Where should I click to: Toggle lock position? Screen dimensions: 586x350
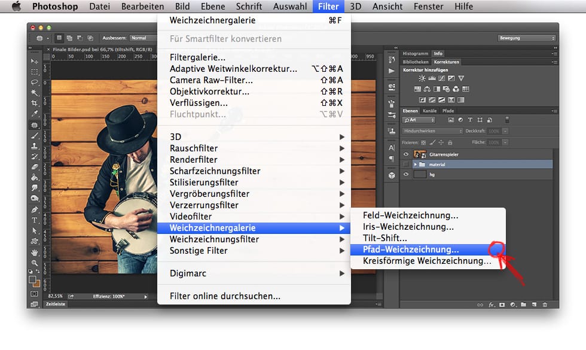click(x=441, y=142)
